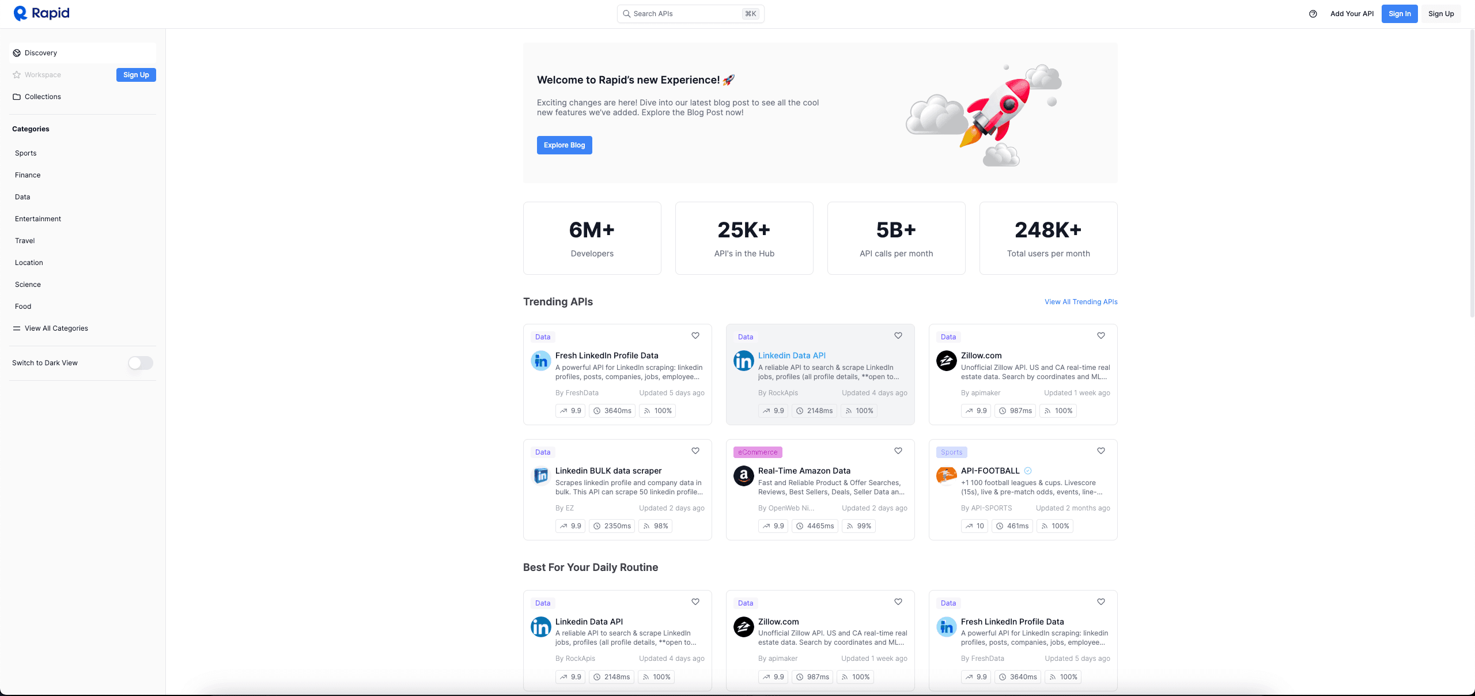The image size is (1475, 696).
Task: Click the search magnifier icon
Action: (626, 14)
